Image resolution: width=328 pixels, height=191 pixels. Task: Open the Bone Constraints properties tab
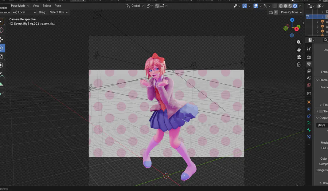309,137
